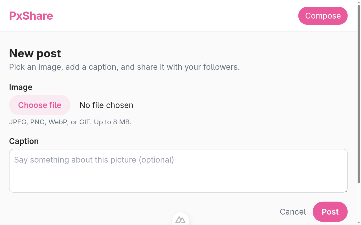Click the Post button
The width and height of the screenshot is (361, 225).
(x=330, y=212)
